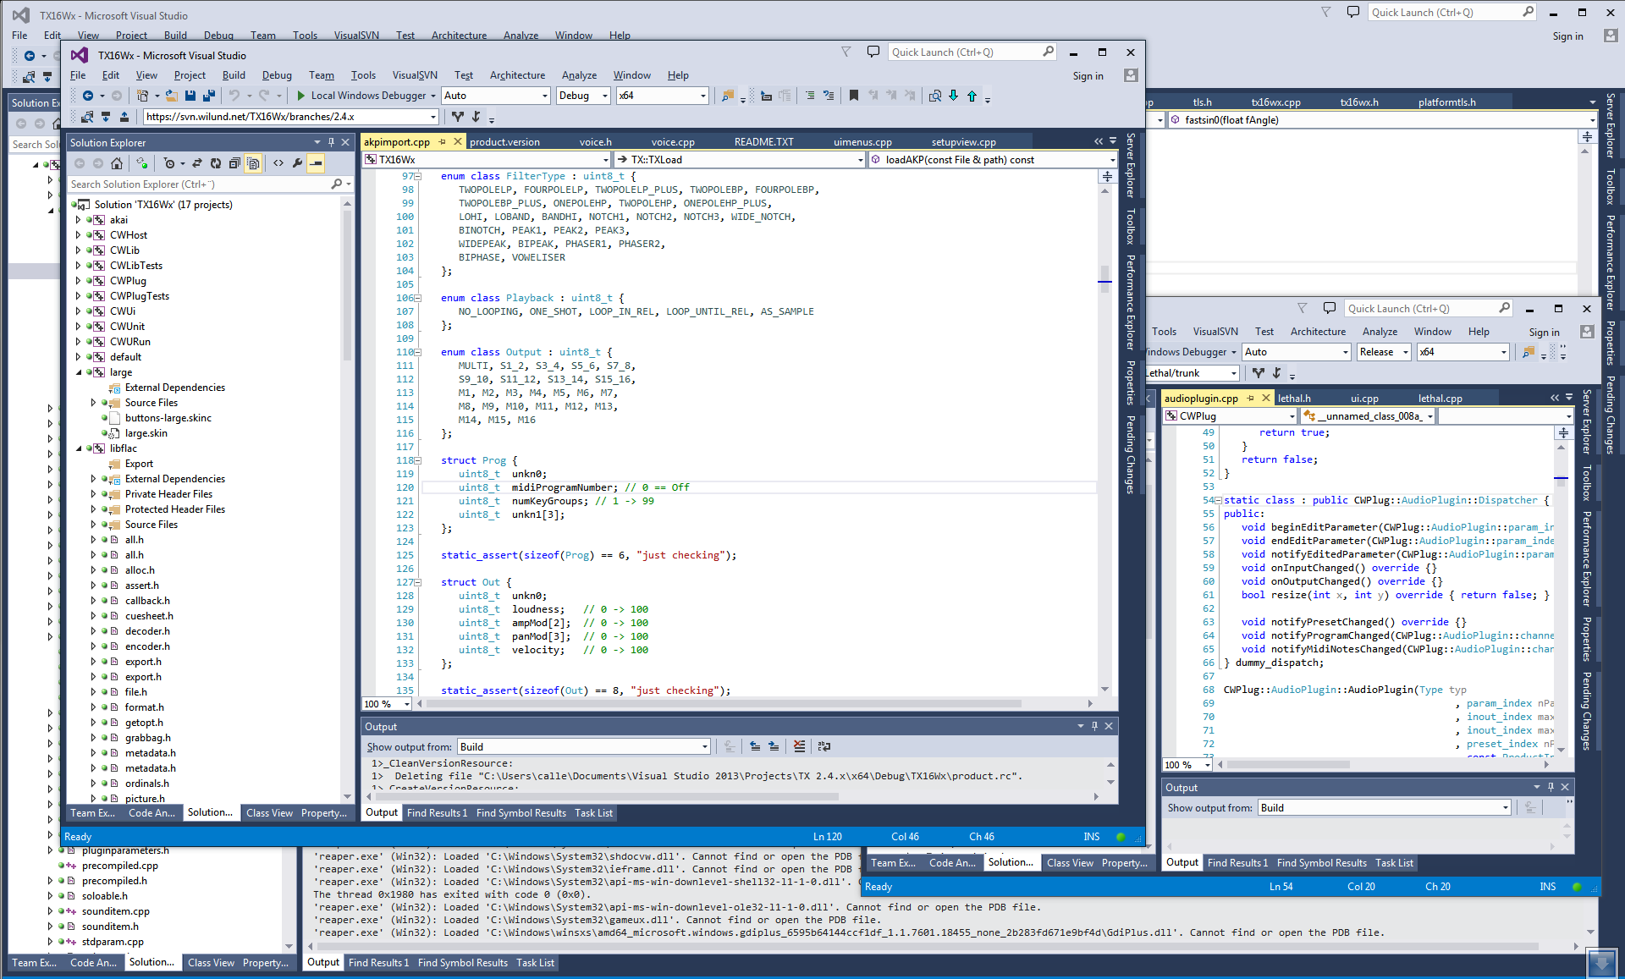
Task: Click the Open File folder icon
Action: tap(171, 96)
